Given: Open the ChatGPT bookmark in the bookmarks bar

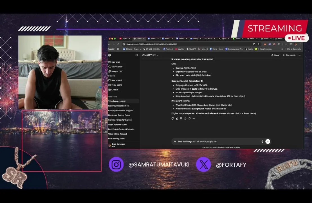Looking at the screenshot, I should pyautogui.click(x=191, y=49).
